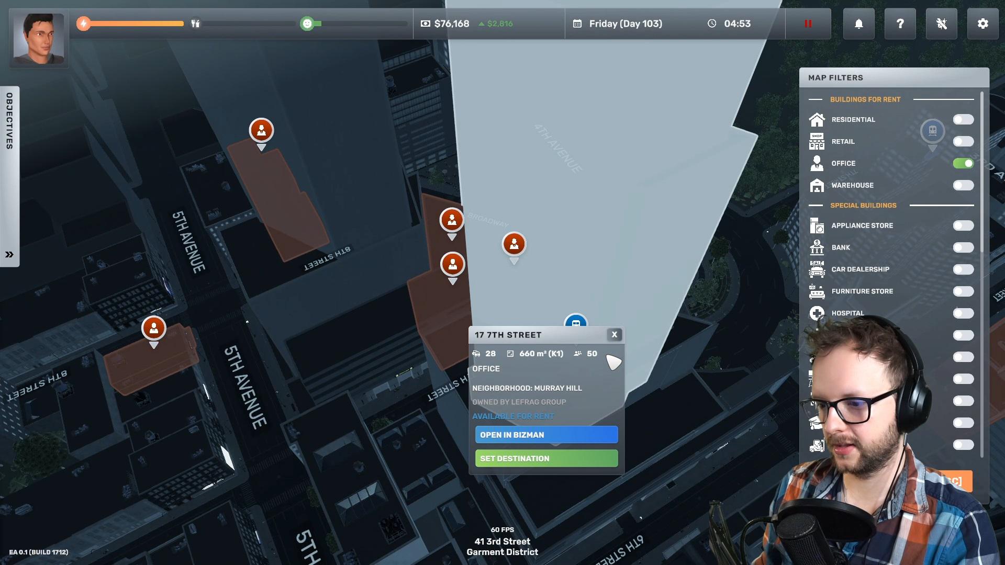The height and width of the screenshot is (565, 1005).
Task: Pause the game with the red pause button
Action: 808,24
